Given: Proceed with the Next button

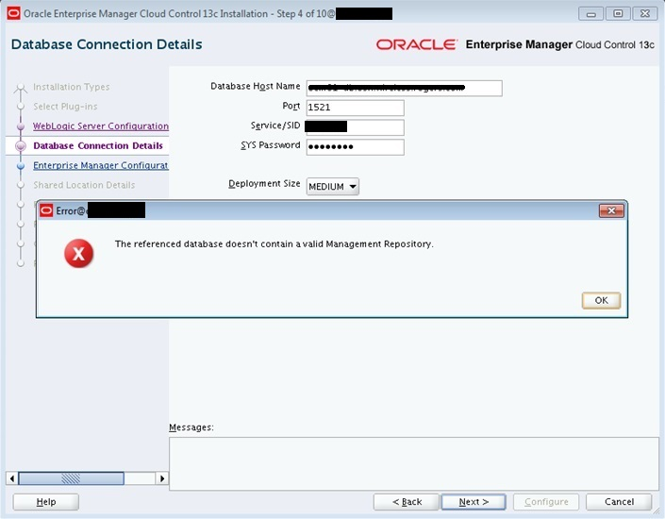Looking at the screenshot, I should [474, 502].
